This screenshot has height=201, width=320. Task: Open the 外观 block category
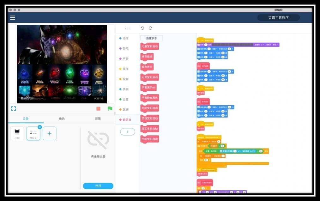[124, 49]
